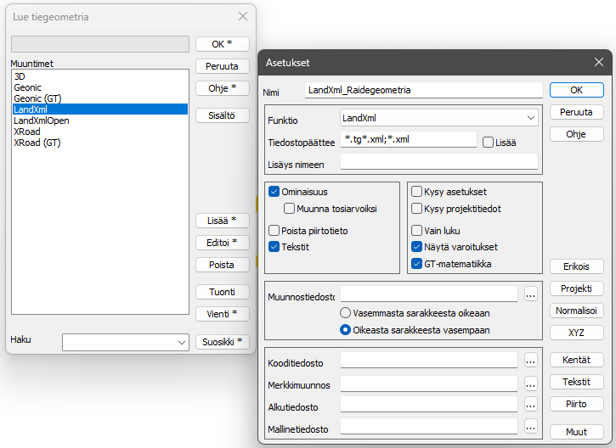Browse for Mallinetiedosto file
The height and width of the screenshot is (448, 616).
pyautogui.click(x=531, y=427)
